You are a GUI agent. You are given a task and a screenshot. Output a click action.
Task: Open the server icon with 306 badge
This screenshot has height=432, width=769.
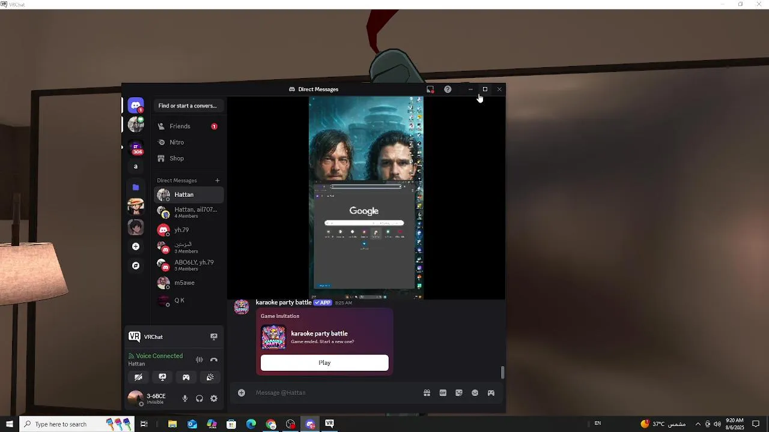pyautogui.click(x=136, y=148)
